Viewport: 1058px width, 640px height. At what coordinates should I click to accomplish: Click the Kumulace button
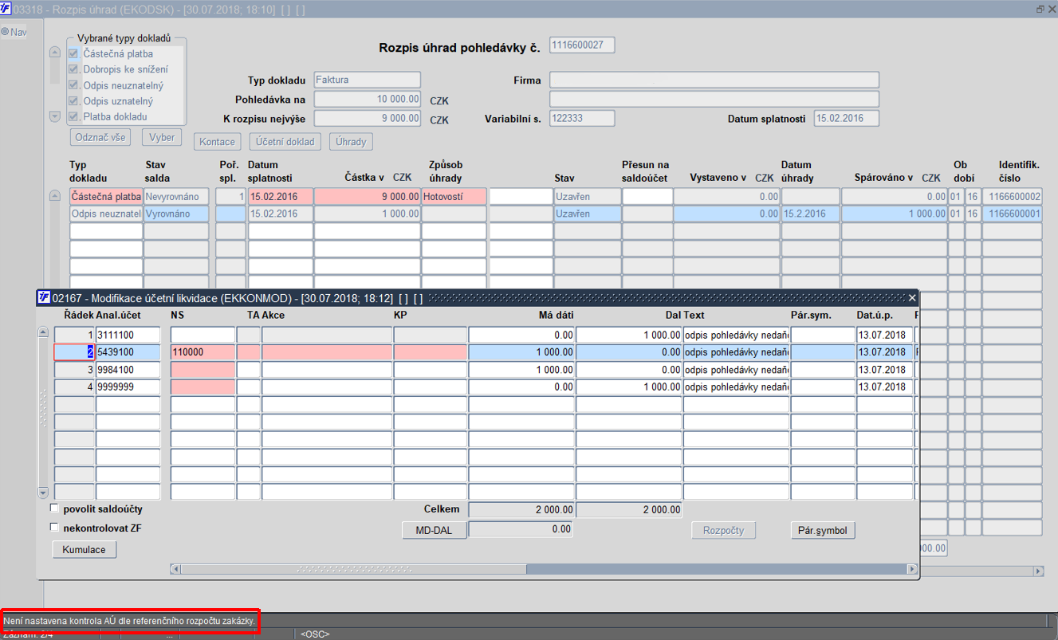point(85,549)
